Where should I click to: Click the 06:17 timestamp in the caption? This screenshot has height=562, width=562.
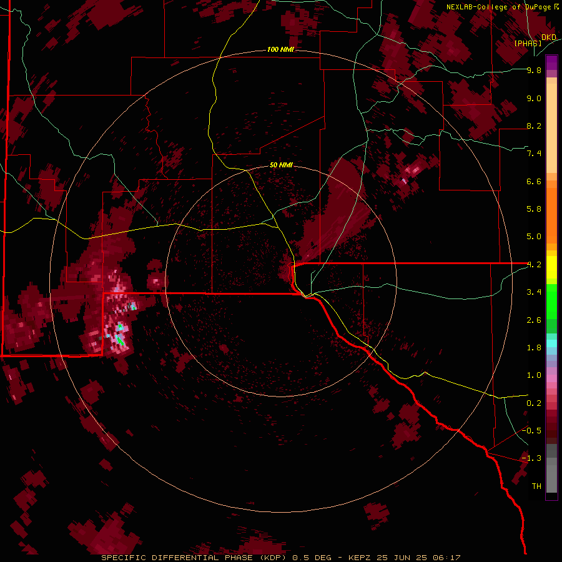point(446,558)
